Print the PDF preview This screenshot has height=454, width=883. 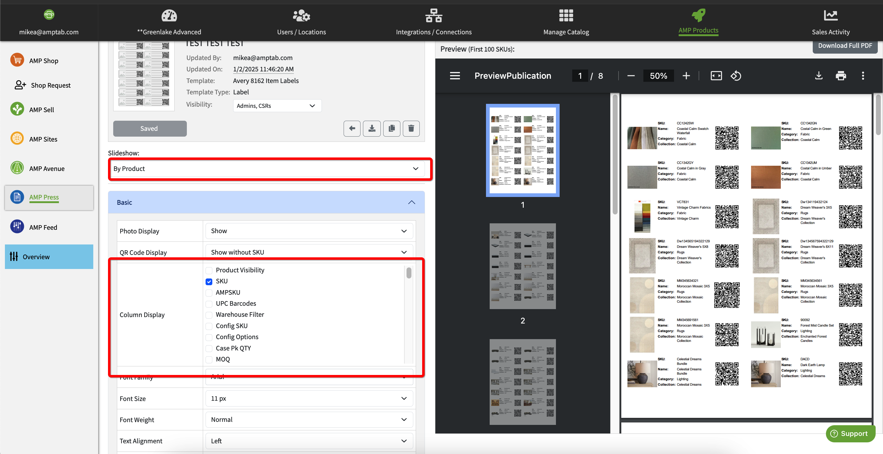pyautogui.click(x=840, y=76)
